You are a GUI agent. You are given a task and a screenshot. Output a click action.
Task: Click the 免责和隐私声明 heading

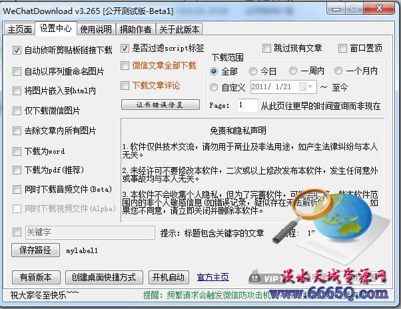(238, 131)
